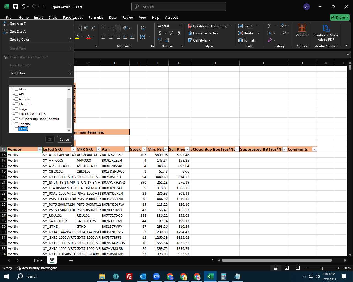Click the Clear eraser icon

click(270, 40)
